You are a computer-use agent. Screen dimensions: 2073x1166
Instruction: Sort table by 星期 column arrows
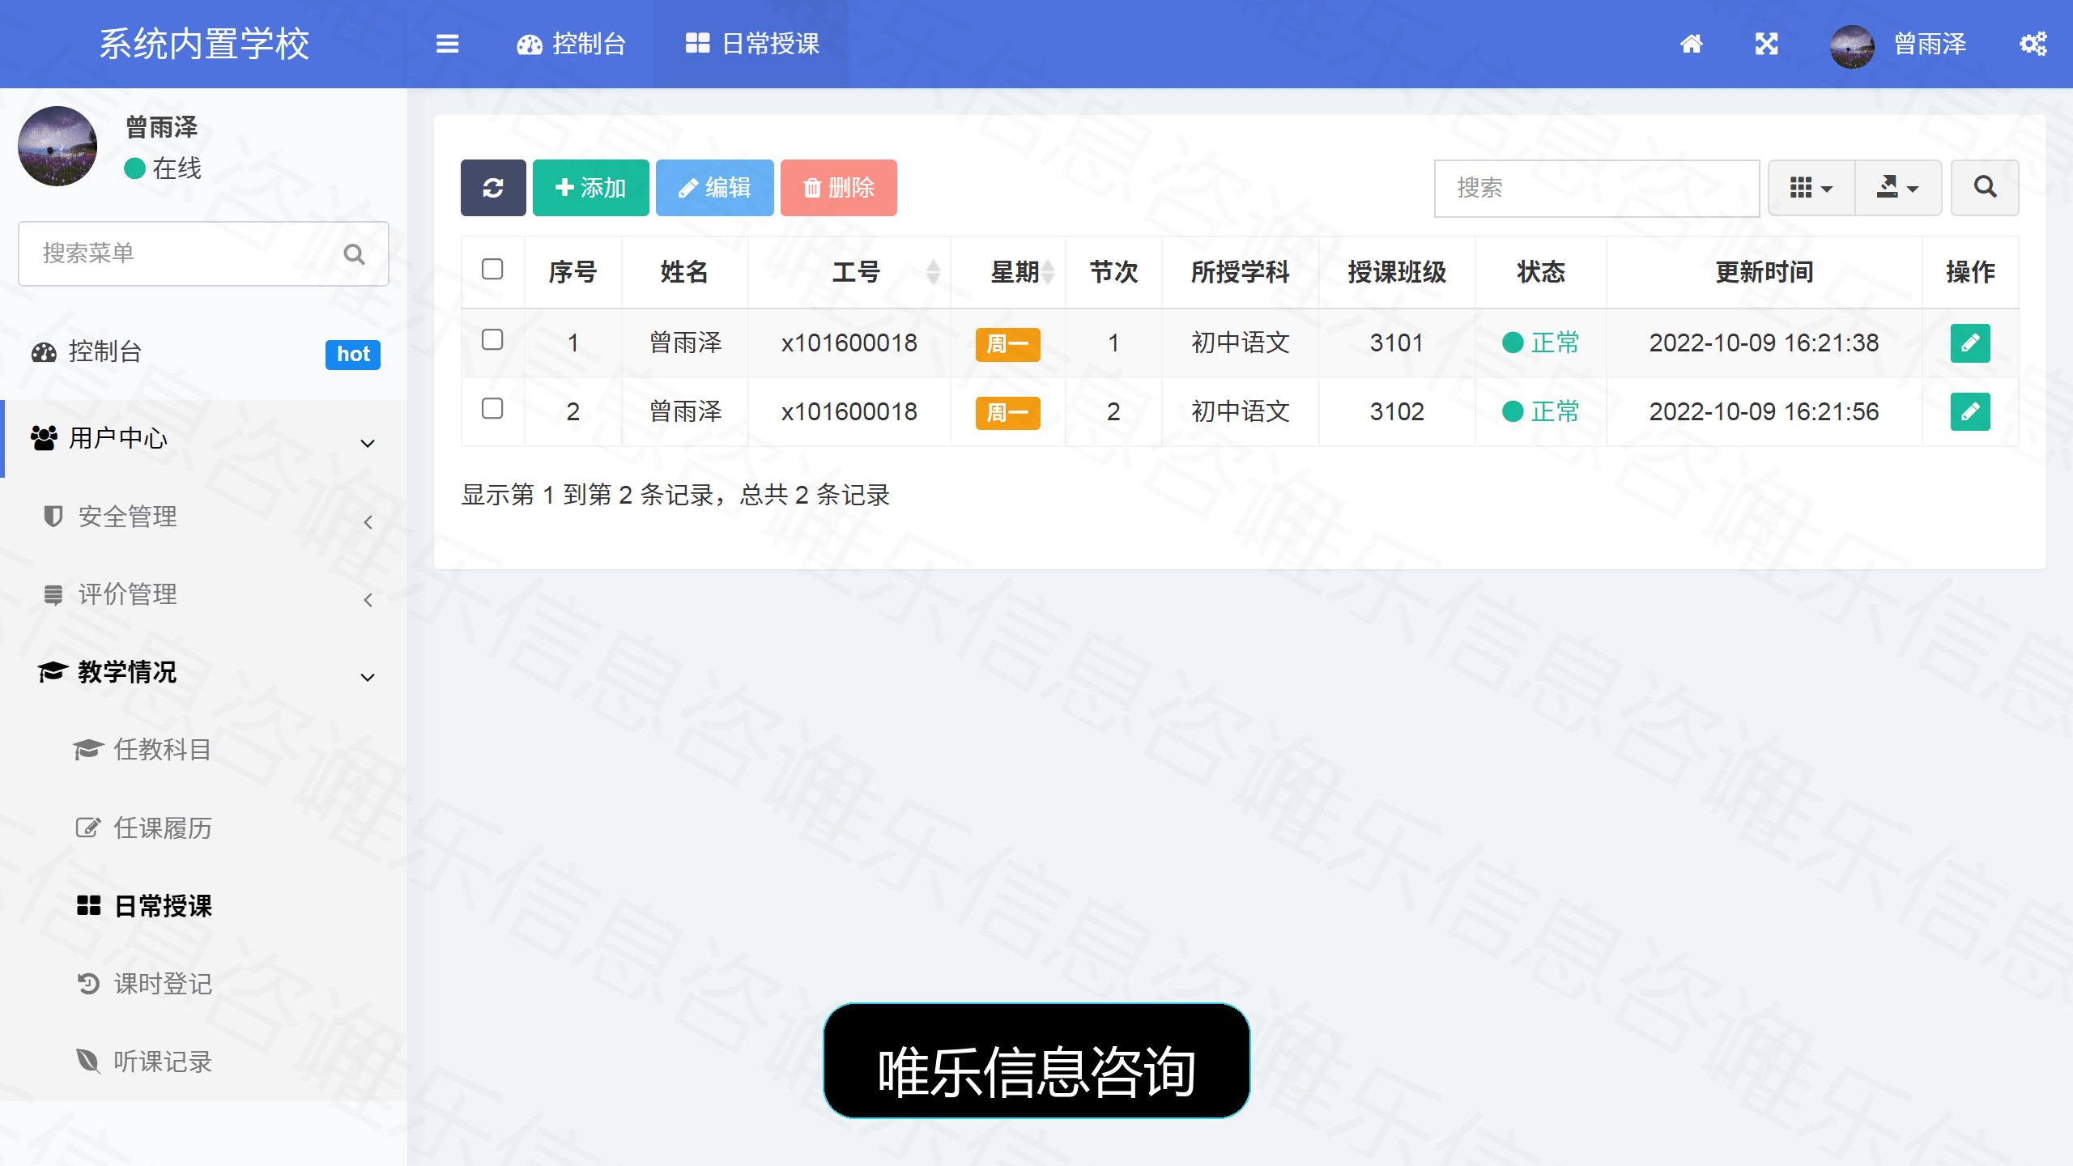tap(1049, 272)
